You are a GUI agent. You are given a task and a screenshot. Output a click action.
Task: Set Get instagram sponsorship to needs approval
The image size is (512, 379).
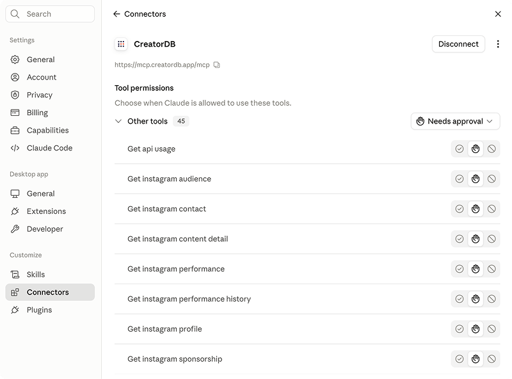[x=476, y=359]
